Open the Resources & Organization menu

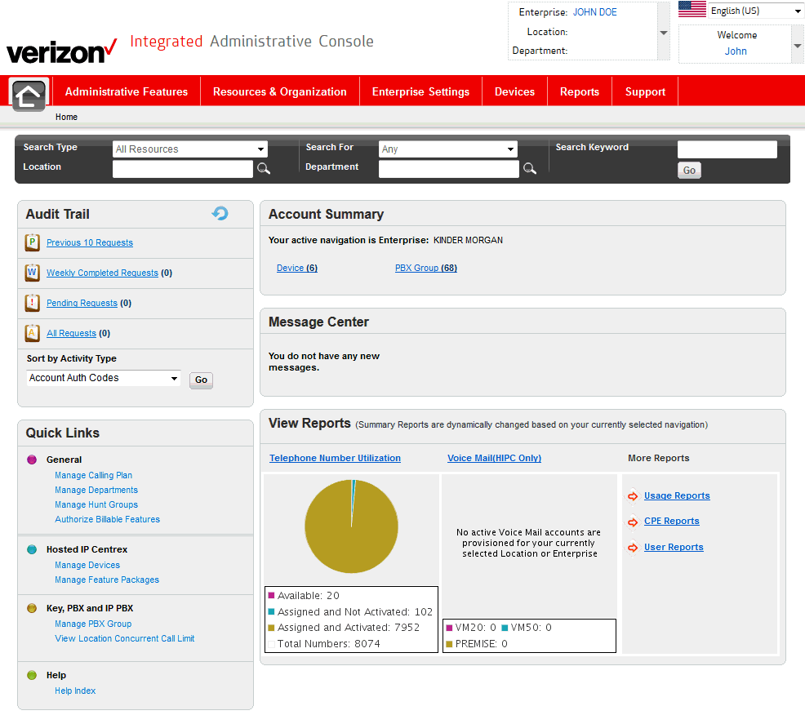[x=280, y=92]
